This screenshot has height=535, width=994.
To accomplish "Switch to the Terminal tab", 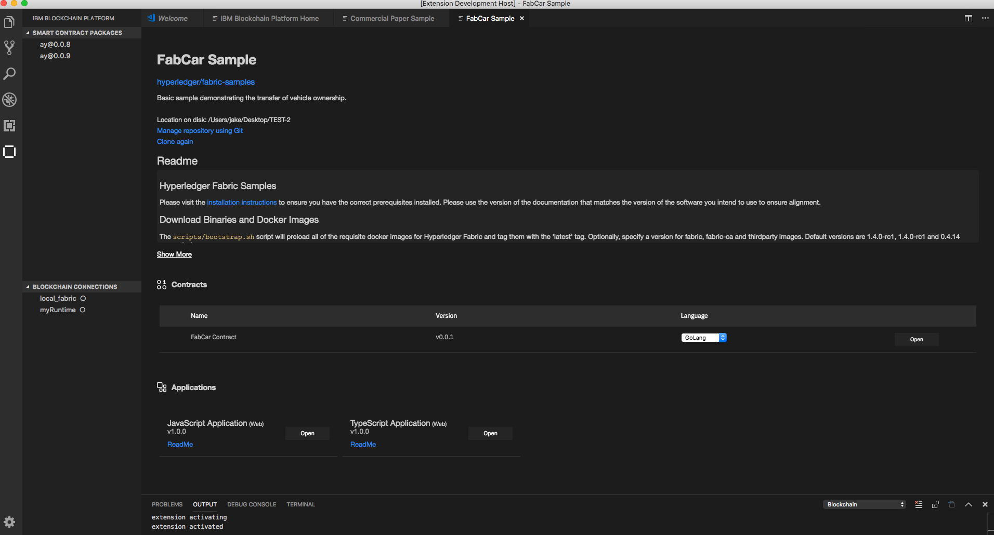I will pos(300,504).
